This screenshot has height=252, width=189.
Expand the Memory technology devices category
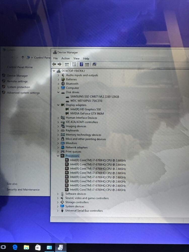click(58, 135)
